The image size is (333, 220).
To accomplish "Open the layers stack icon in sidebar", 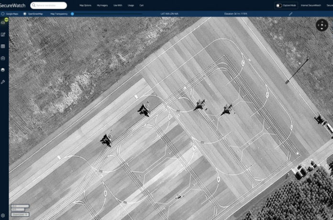I will click(3, 22).
